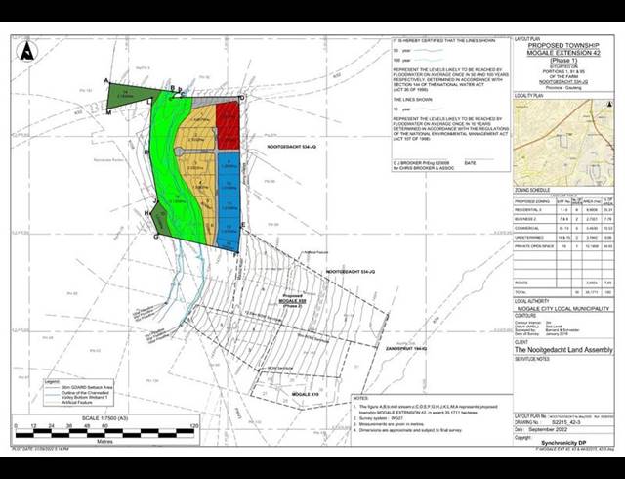Click the locality plan north arrow
Screen dimensions: 625x479
(609, 105)
